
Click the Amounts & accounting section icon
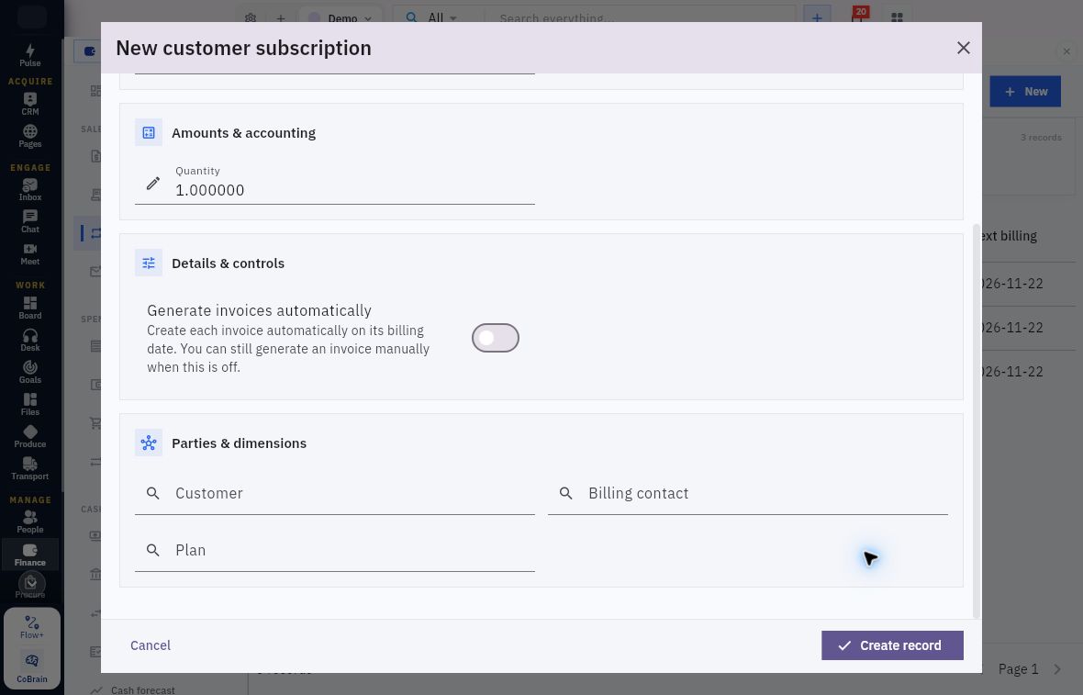149,132
